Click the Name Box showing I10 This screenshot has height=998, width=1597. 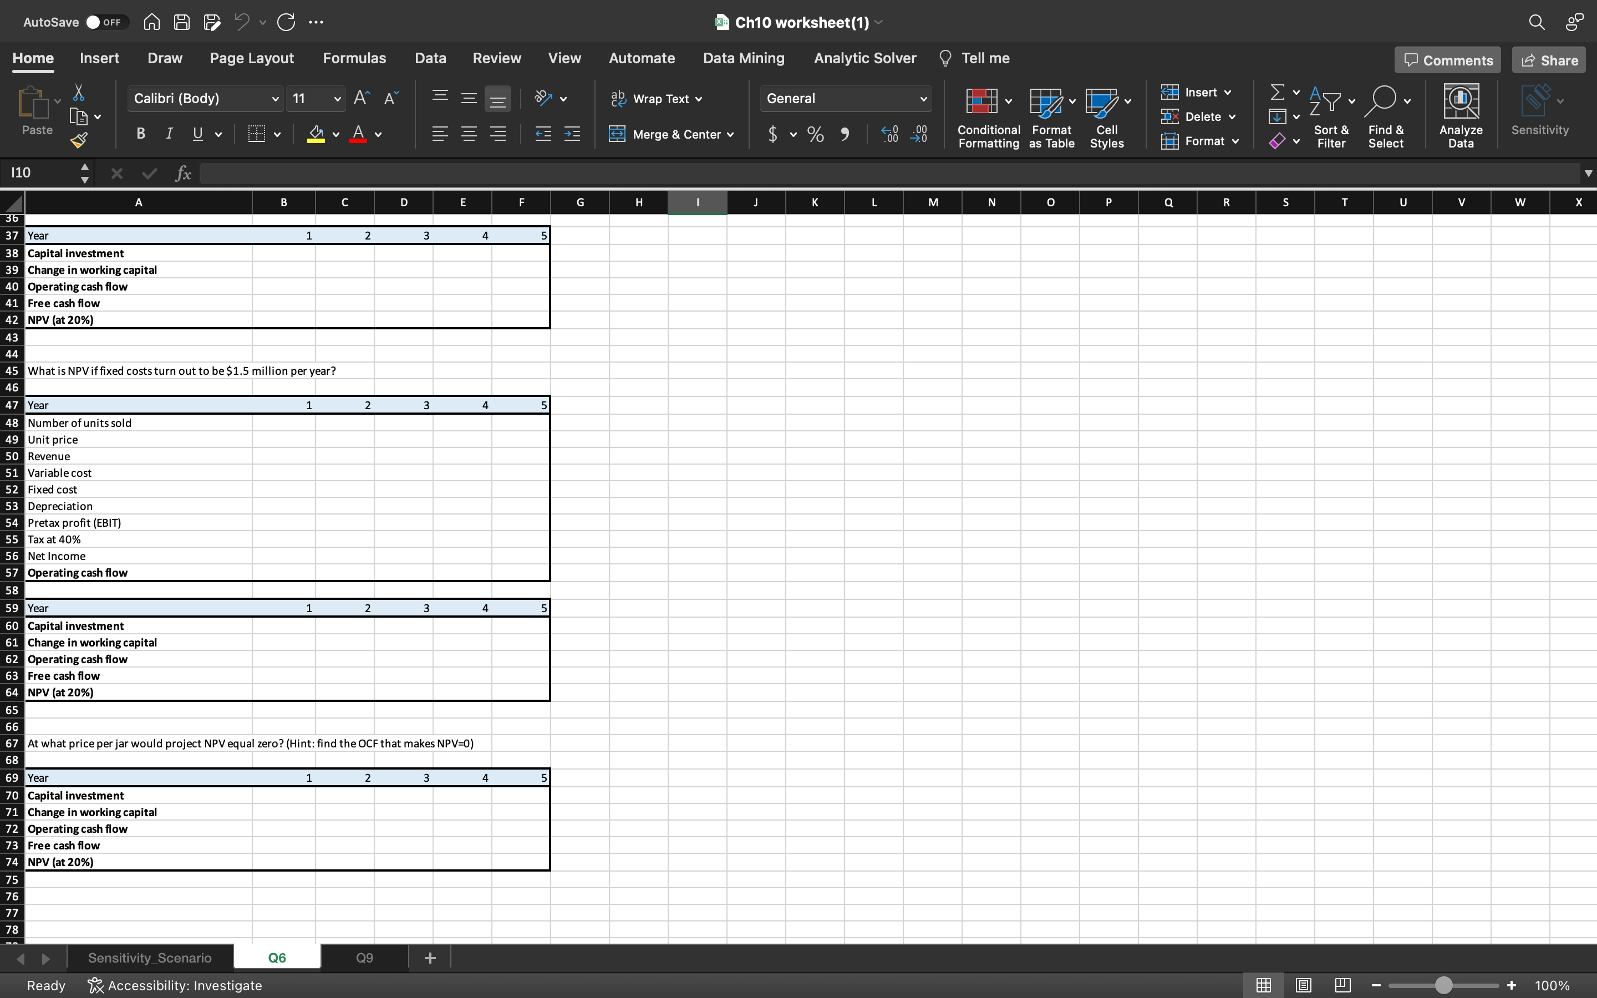(x=41, y=173)
